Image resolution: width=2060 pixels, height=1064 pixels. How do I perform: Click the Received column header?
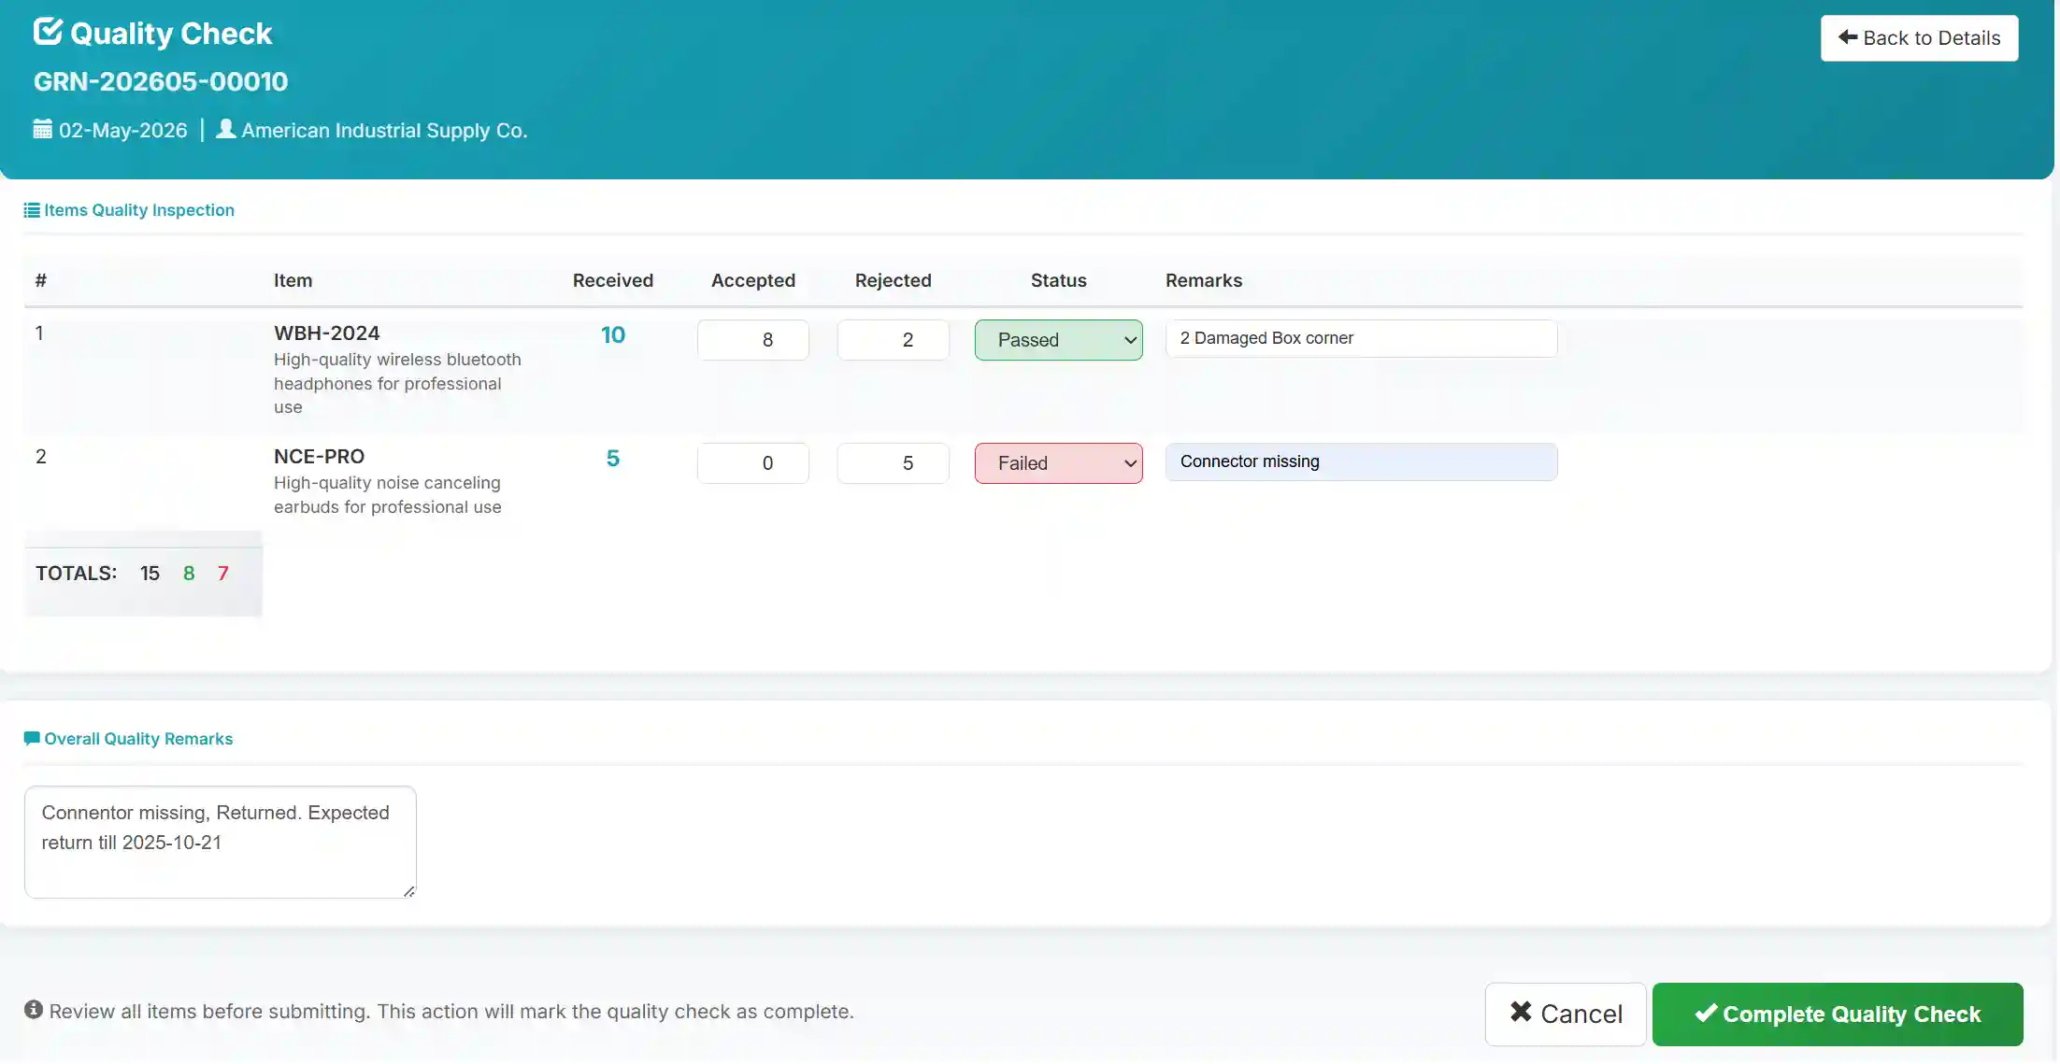613,280
